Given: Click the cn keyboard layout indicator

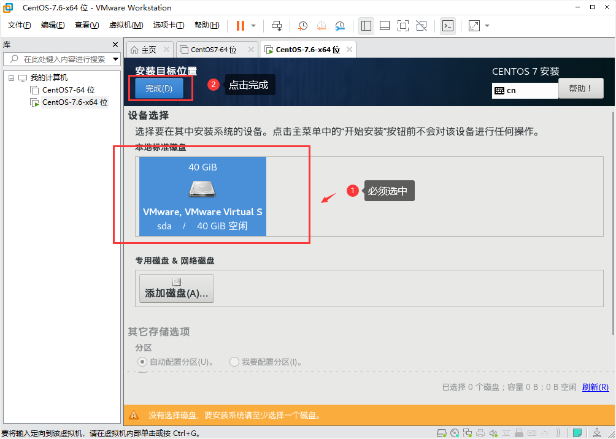Looking at the screenshot, I should (525, 90).
